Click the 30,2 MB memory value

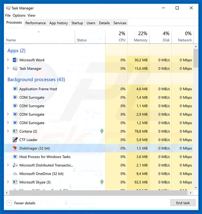(x=141, y=60)
